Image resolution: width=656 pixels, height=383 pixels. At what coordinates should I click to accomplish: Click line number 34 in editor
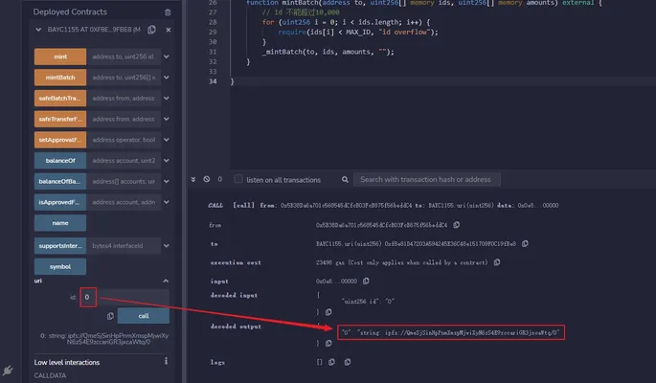(213, 81)
